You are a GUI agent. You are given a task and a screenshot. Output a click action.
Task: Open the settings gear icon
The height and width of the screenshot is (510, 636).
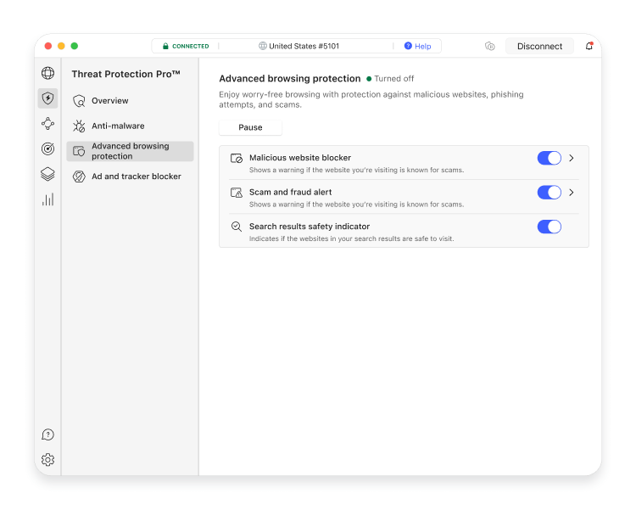click(x=47, y=460)
